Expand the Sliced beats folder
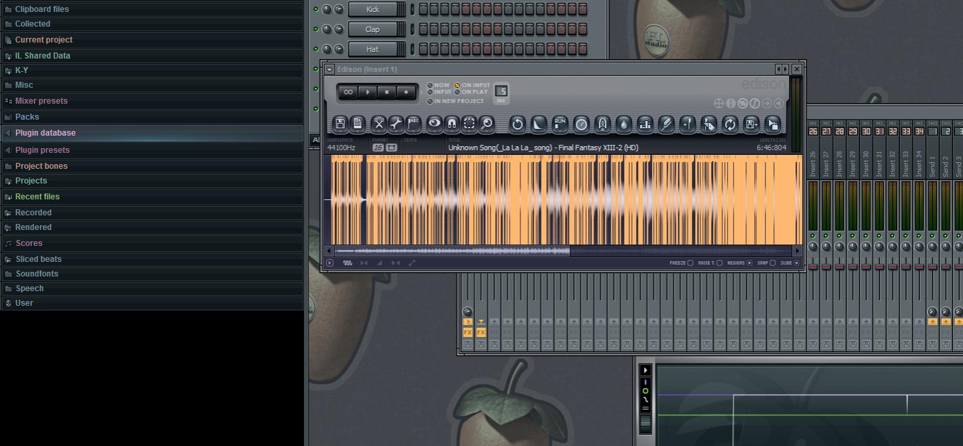963x446 pixels. (x=152, y=259)
